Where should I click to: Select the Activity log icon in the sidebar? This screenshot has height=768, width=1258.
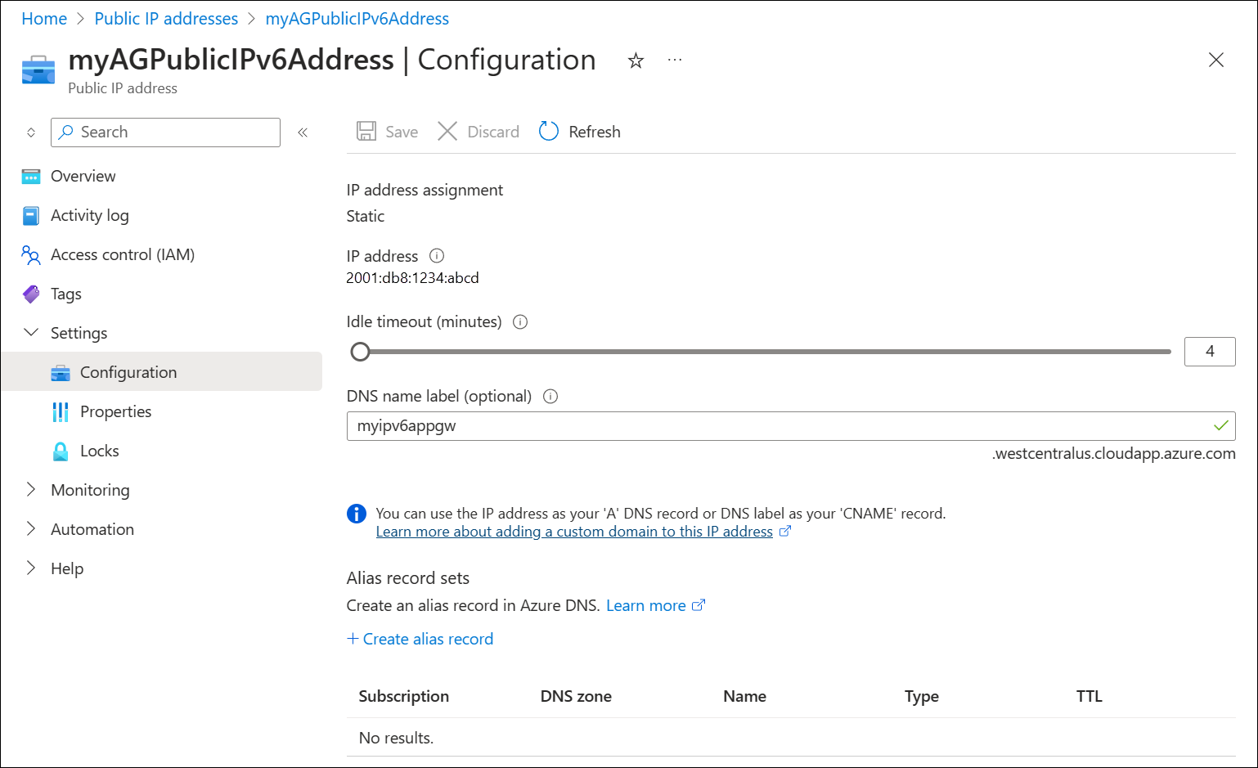tap(30, 215)
